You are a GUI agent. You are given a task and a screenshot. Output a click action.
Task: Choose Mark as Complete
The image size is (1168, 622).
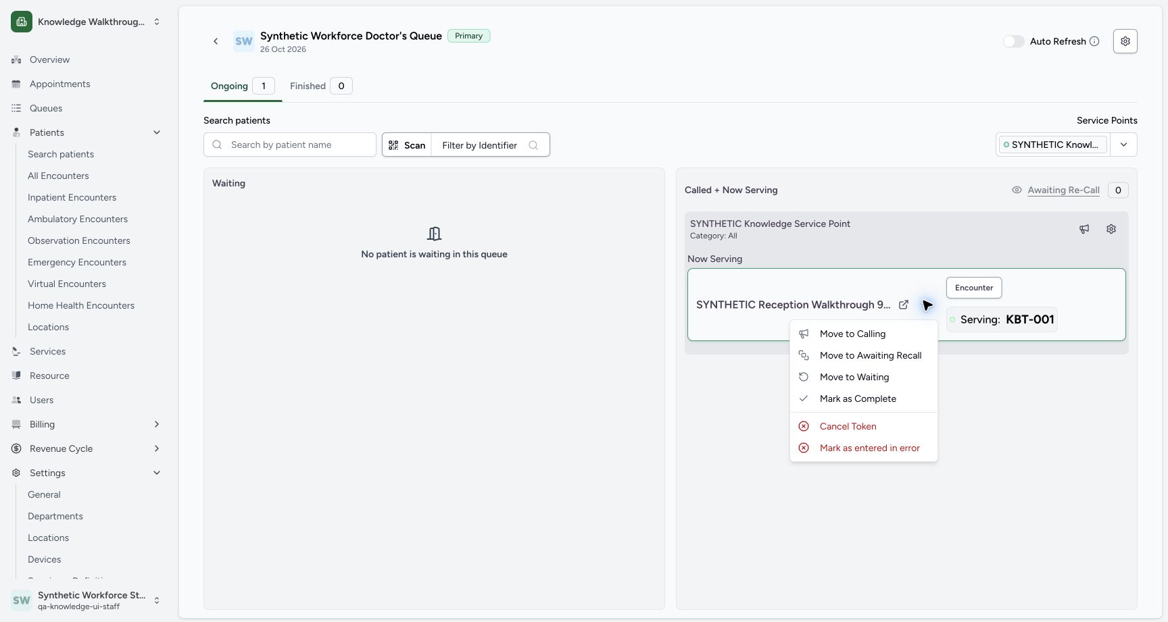tap(863, 398)
